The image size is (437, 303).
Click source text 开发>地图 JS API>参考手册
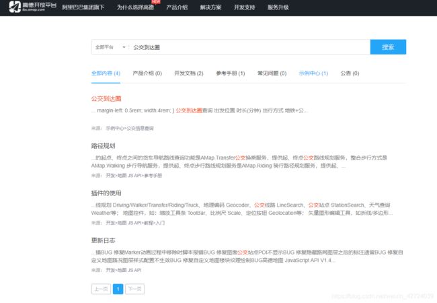pyautogui.click(x=134, y=176)
